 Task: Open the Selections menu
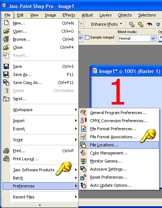click(x=147, y=15)
